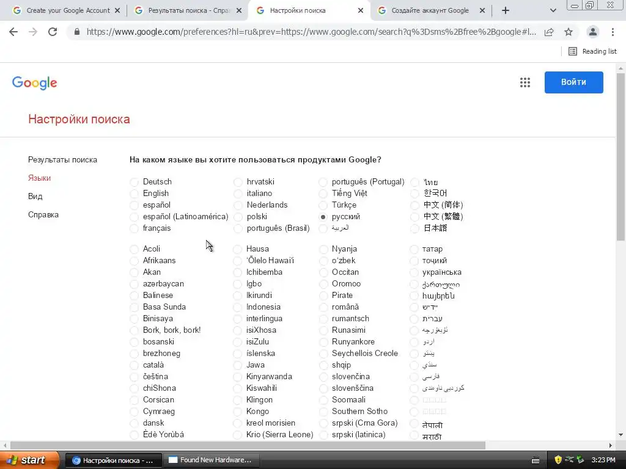Image resolution: width=626 pixels, height=469 pixels.
Task: Select Deutsch language radio button
Action: click(x=134, y=182)
